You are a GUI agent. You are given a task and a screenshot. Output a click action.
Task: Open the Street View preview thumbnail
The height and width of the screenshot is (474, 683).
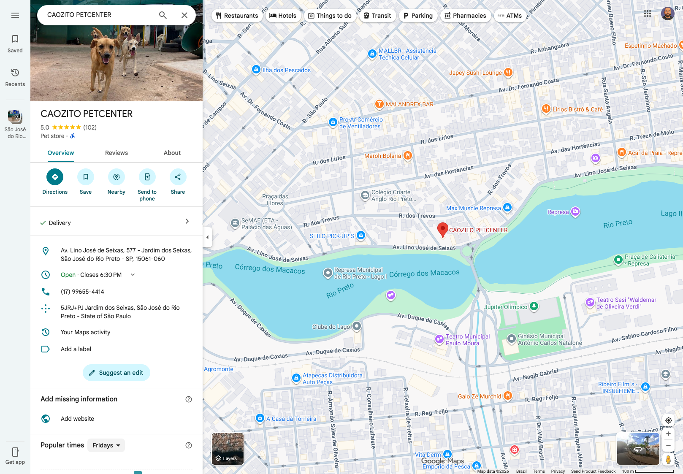tap(638, 449)
